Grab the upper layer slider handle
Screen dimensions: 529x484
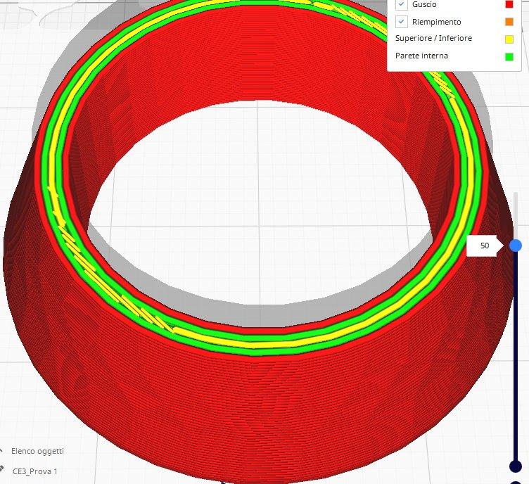[x=515, y=246]
